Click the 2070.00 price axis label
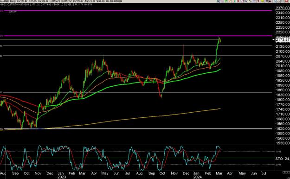This screenshot has width=290, height=179. coord(283,56)
